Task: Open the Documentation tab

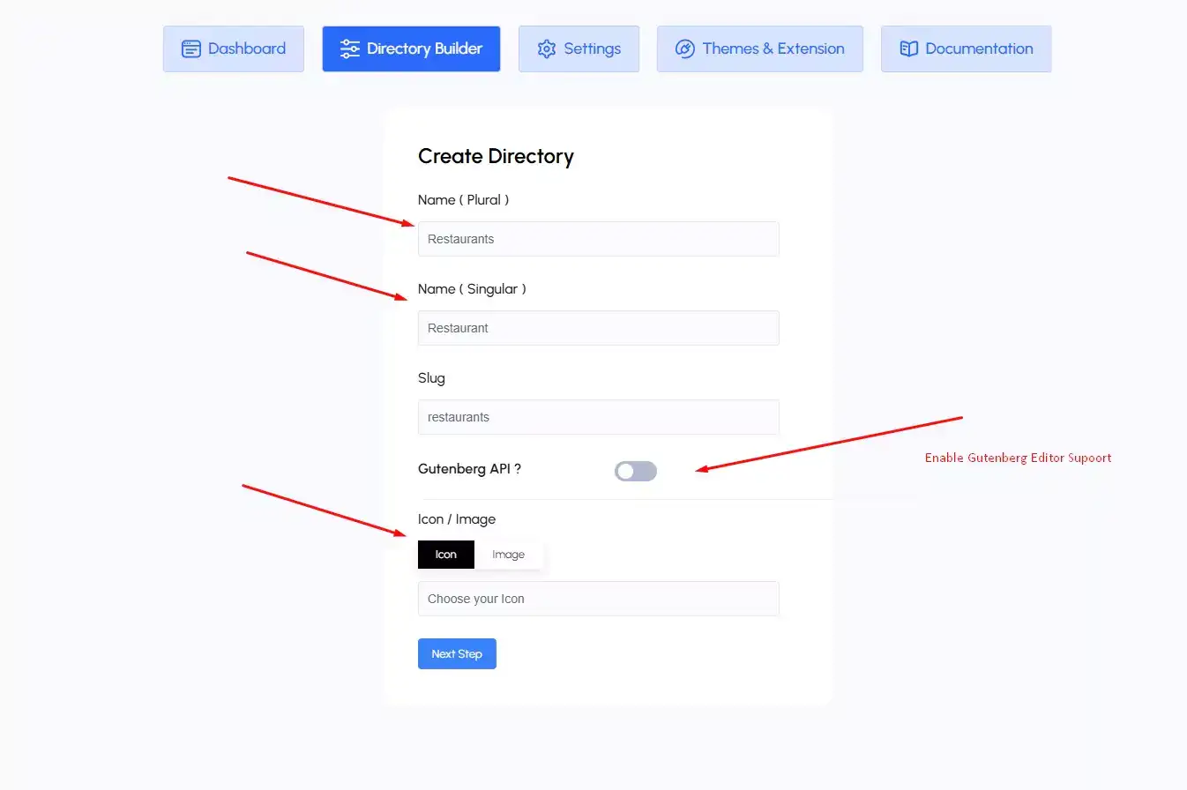Action: [x=967, y=48]
